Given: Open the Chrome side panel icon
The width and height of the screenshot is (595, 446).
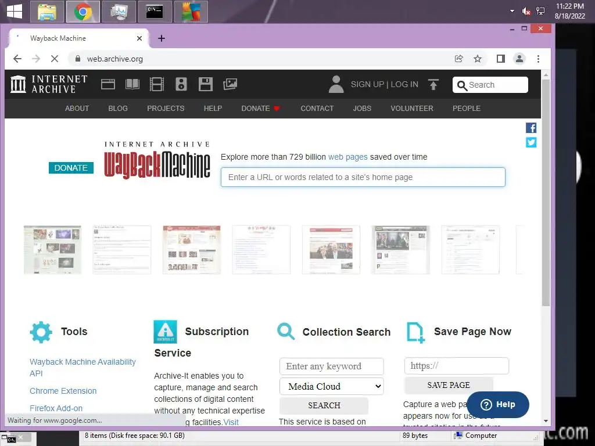Looking at the screenshot, I should point(500,59).
